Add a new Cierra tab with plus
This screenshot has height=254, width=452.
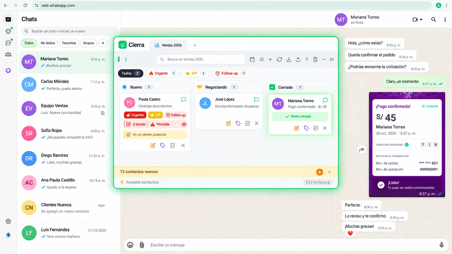coord(195,45)
